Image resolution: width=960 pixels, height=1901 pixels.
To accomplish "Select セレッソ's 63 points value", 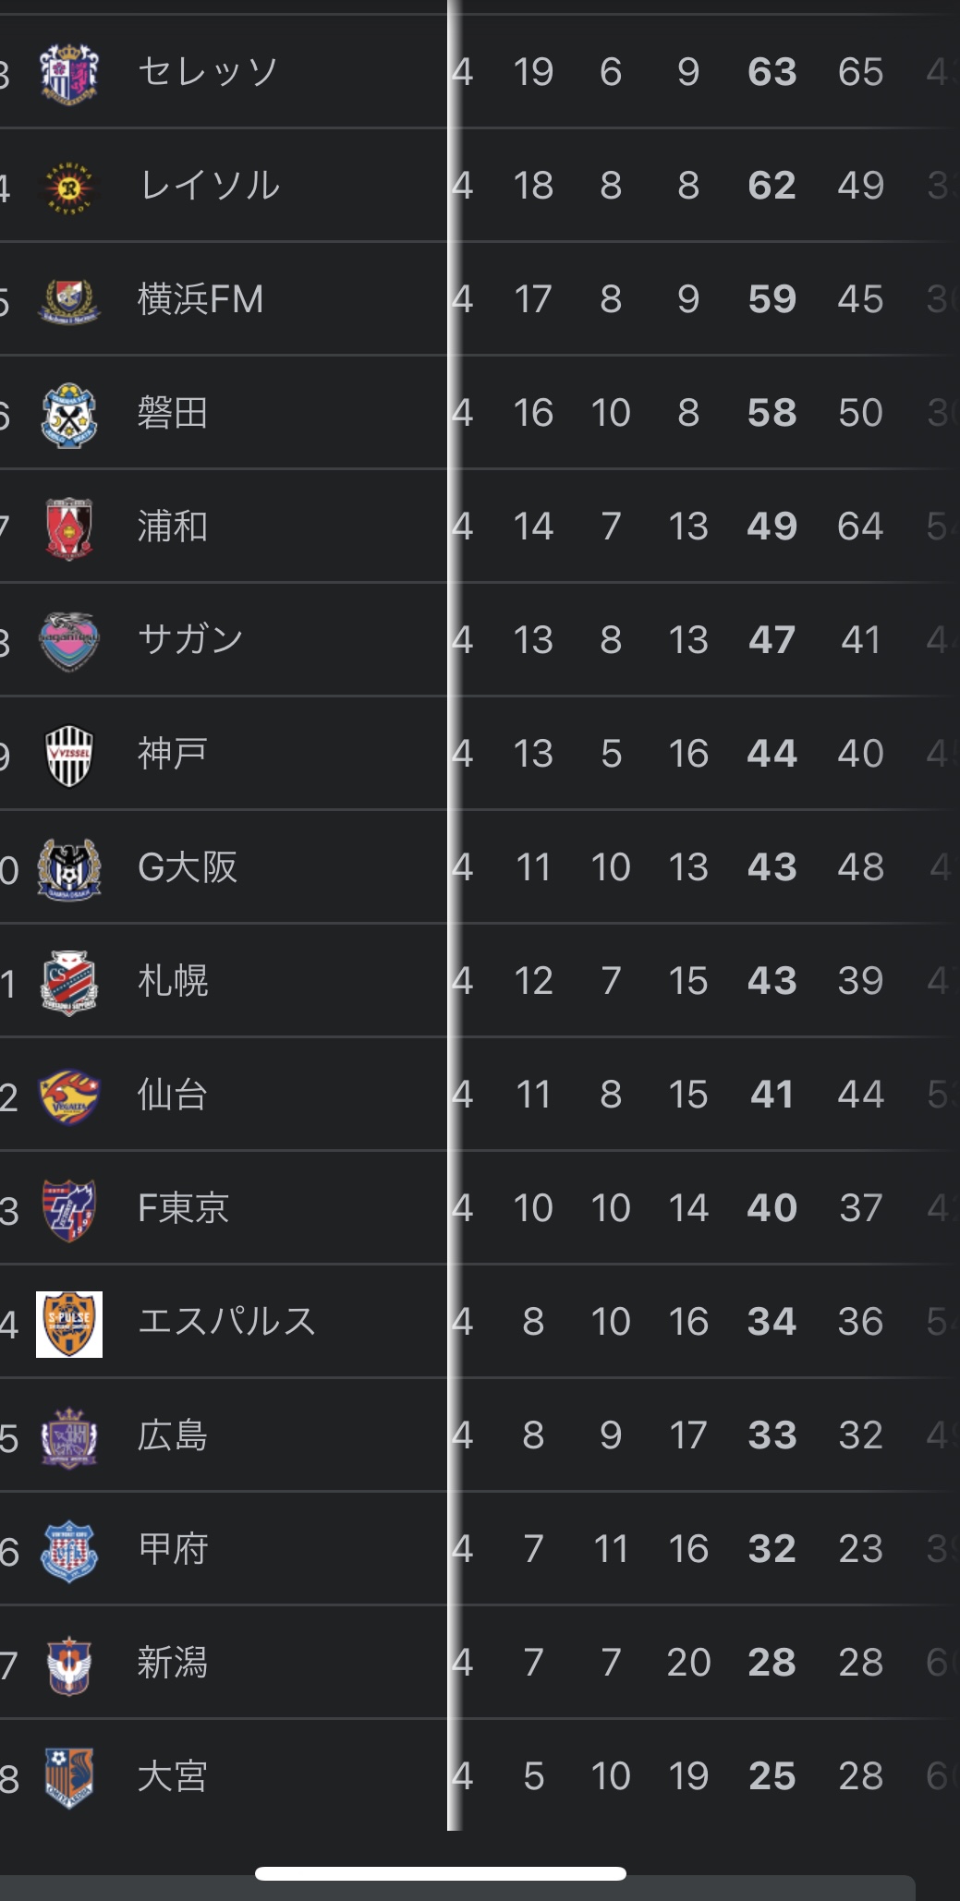I will pos(772,72).
